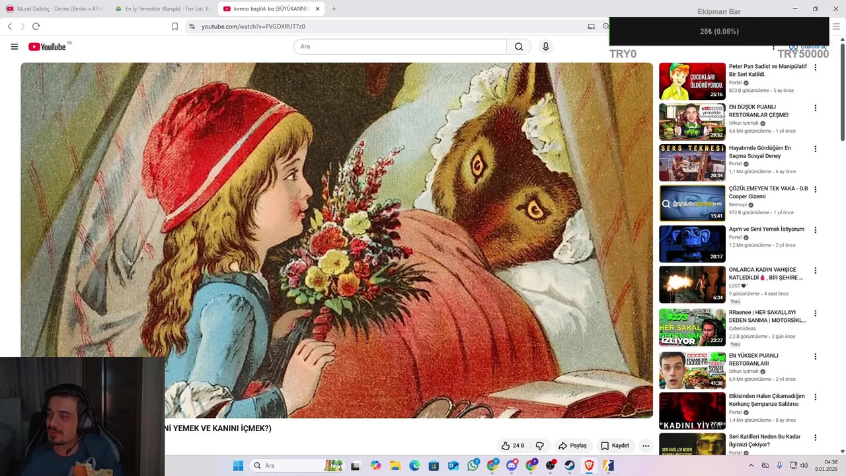Open options for 'Hayatımda Gördüğüm' video
Screen dimensions: 846x476
coord(815,149)
